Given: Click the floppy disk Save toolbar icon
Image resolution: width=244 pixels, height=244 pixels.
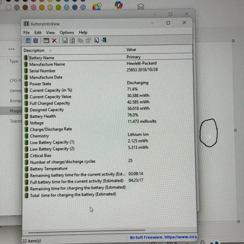Looking at the screenshot, I should (x=65, y=41).
